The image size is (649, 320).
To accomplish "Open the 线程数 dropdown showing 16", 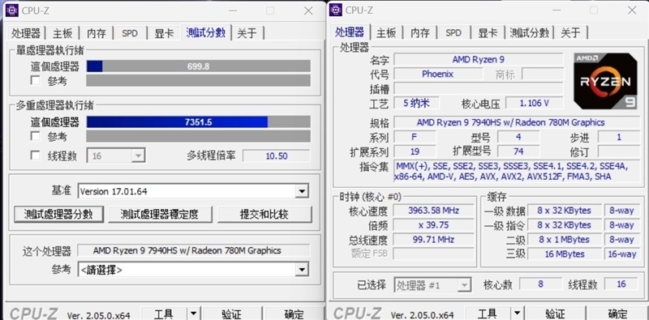I will (138, 156).
